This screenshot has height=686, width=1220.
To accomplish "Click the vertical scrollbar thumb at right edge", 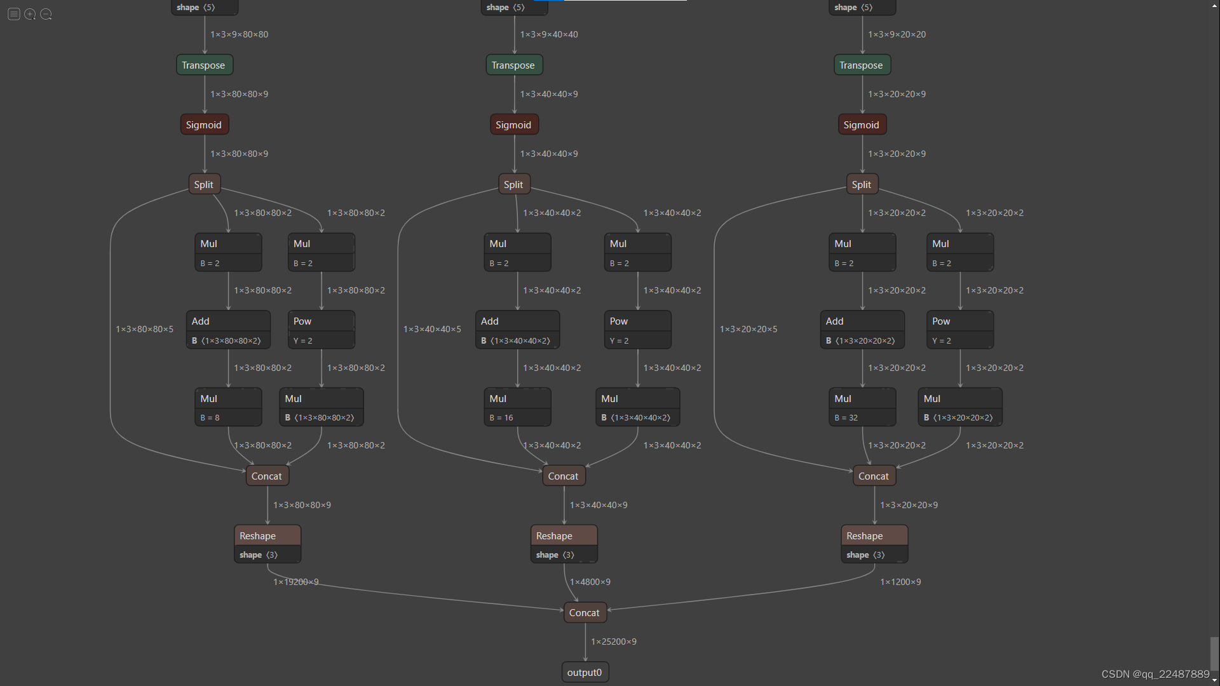I will point(1214,654).
